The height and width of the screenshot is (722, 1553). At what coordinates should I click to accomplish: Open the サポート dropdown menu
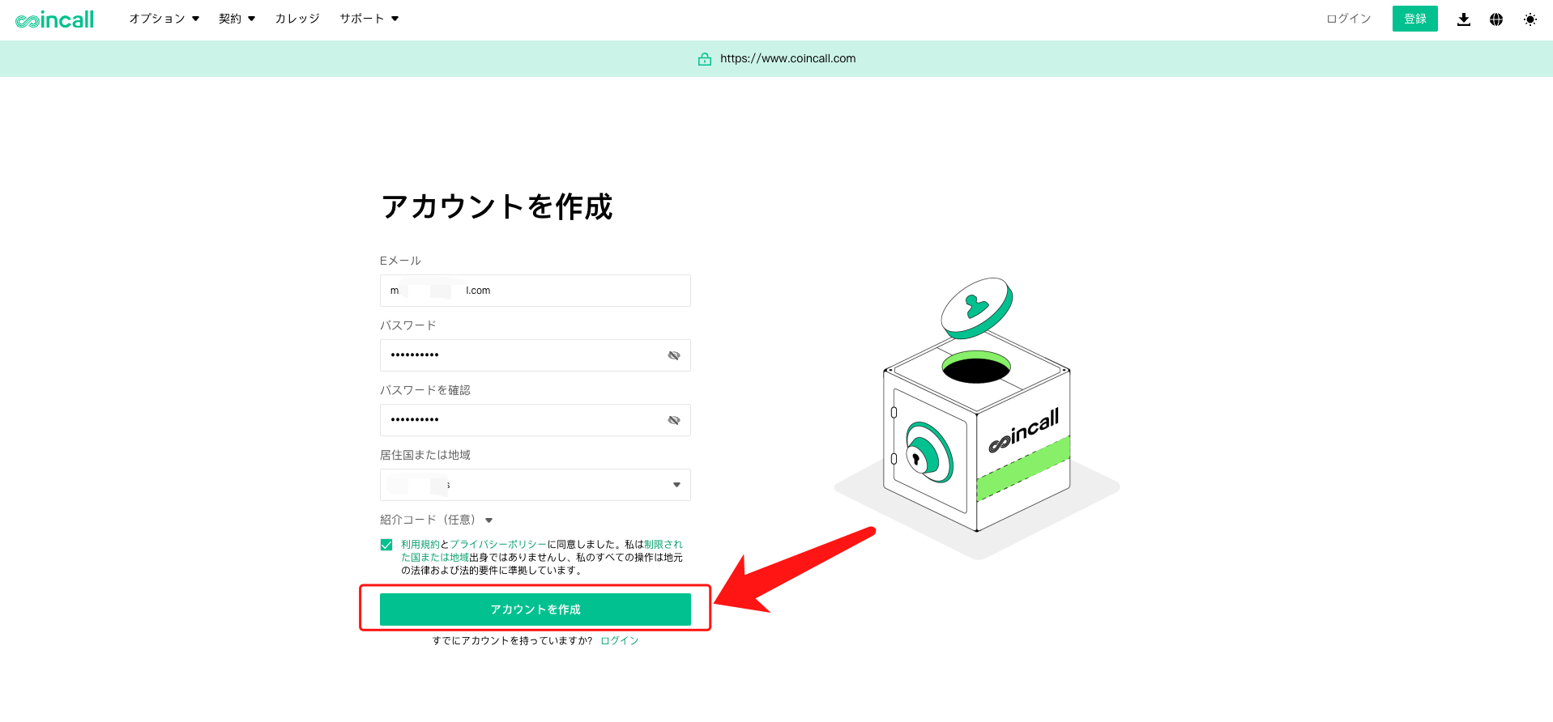369,19
